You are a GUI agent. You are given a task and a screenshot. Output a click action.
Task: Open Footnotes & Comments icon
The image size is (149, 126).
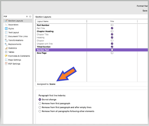pos(6,56)
